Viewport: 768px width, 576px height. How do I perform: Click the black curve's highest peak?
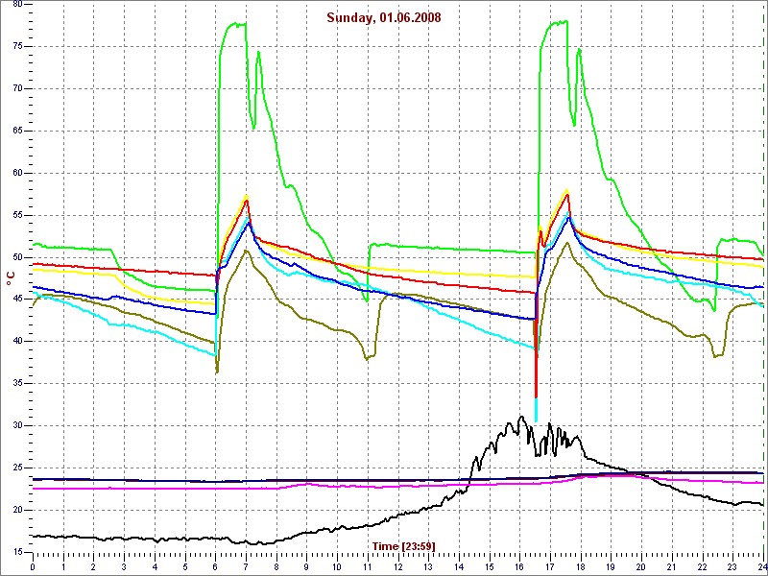[x=521, y=418]
